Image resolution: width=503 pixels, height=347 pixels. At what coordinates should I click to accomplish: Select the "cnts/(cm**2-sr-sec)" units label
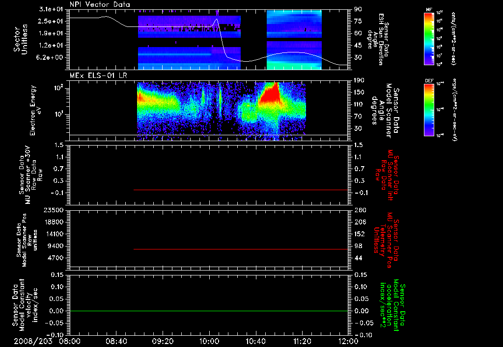point(453,38)
